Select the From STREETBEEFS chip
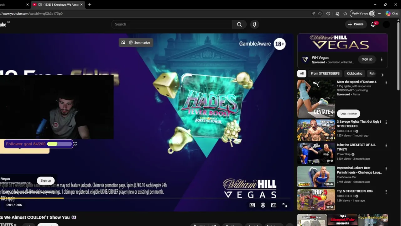This screenshot has width=401, height=226. tap(325, 73)
